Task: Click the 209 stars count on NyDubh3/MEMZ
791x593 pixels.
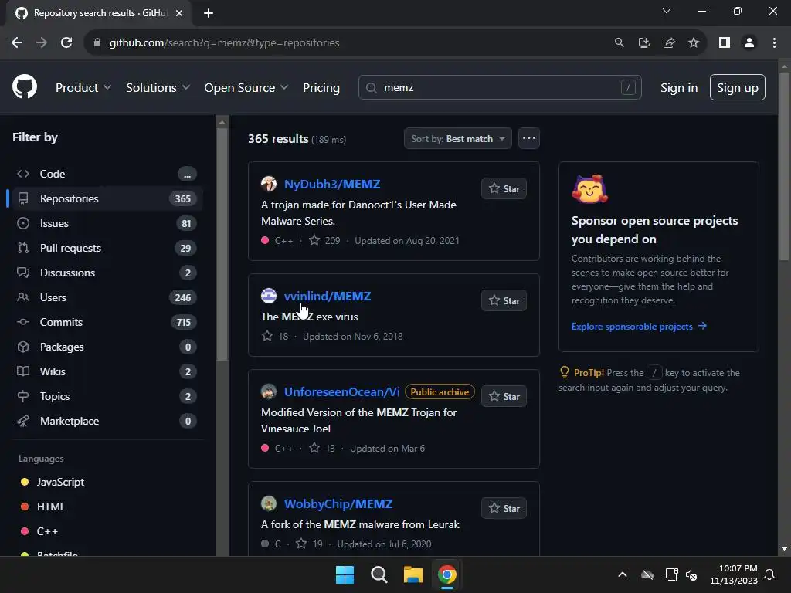Action: pos(324,241)
